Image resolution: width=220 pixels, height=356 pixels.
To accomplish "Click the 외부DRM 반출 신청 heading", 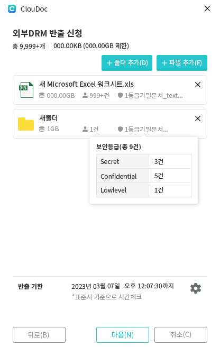I will point(47,33).
